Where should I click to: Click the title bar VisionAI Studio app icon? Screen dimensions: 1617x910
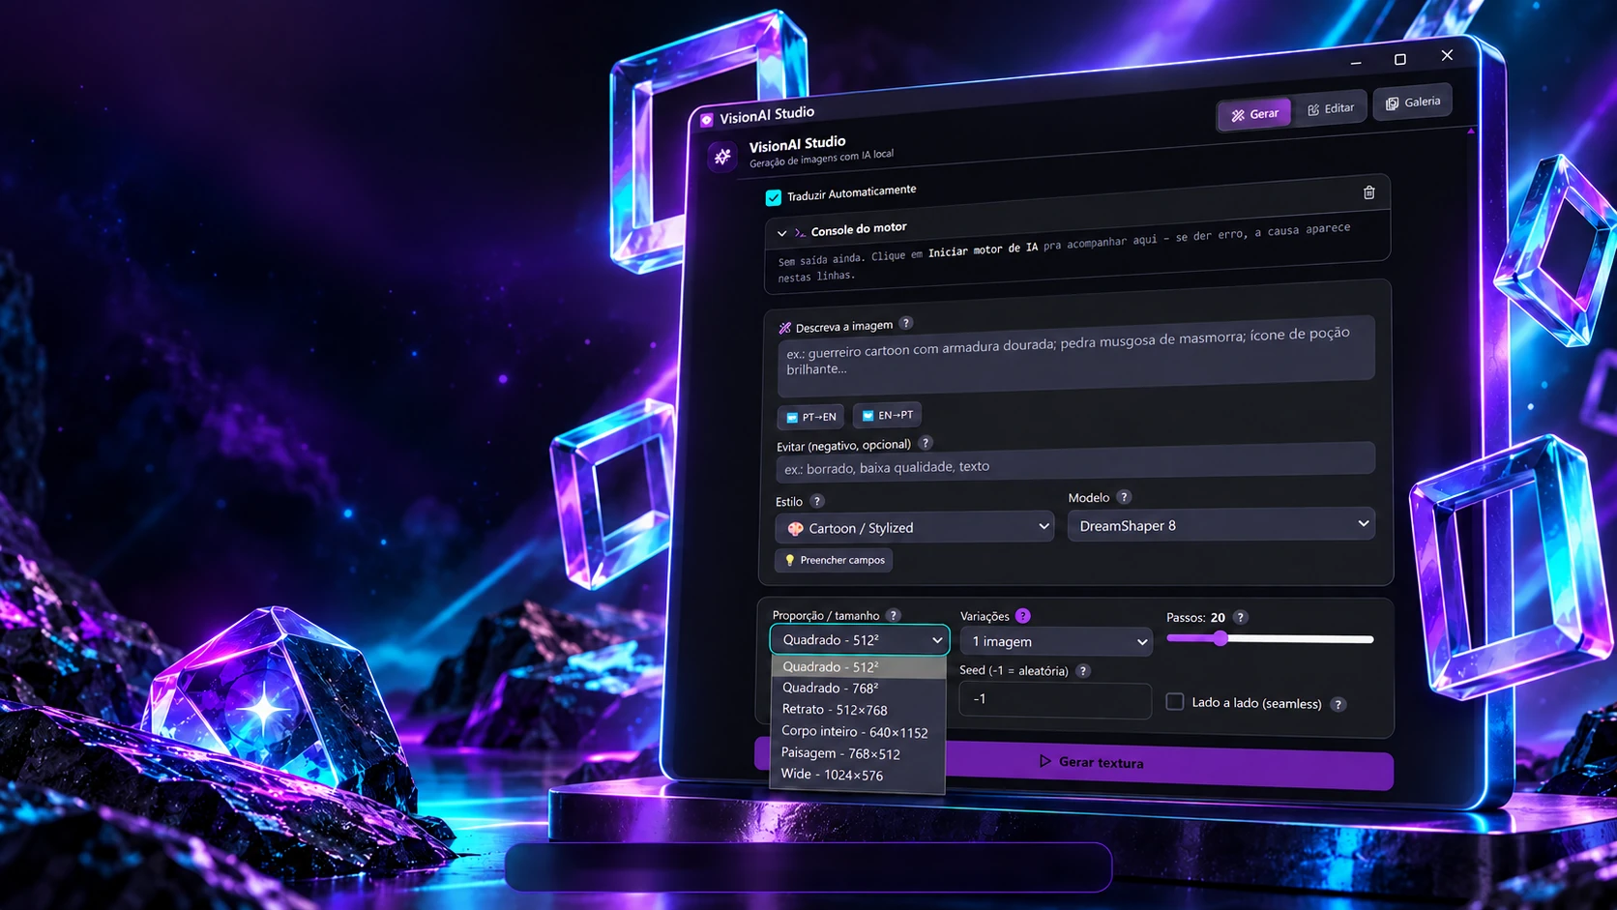point(706,120)
